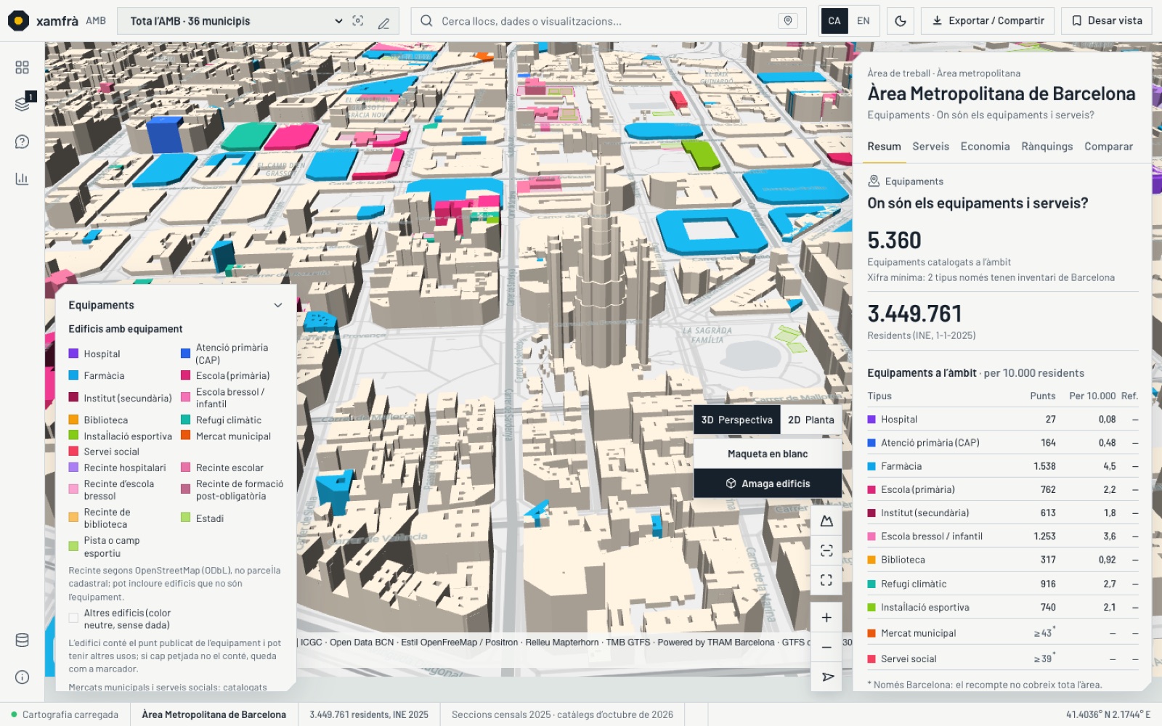
Task: Switch language to EN
Action: click(864, 21)
